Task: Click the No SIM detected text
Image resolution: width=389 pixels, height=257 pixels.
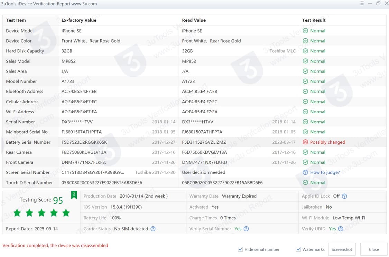Action: click(x=131, y=229)
